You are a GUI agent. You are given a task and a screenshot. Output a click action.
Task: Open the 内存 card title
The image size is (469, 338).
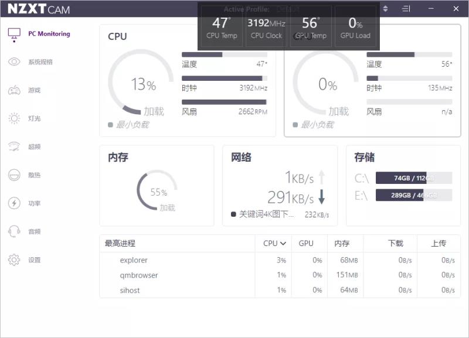pyautogui.click(x=118, y=157)
